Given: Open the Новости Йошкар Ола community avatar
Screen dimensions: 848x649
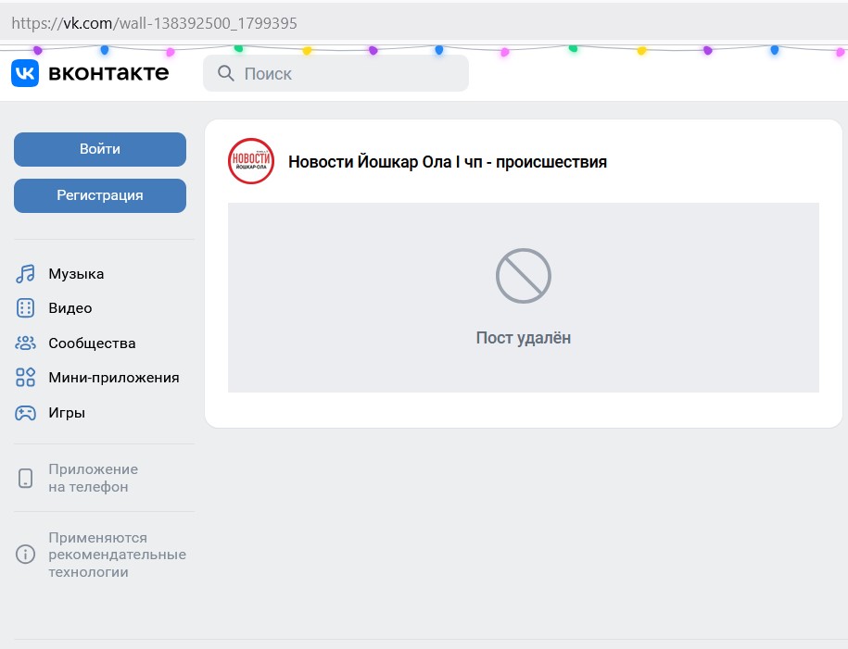Looking at the screenshot, I should point(251,161).
